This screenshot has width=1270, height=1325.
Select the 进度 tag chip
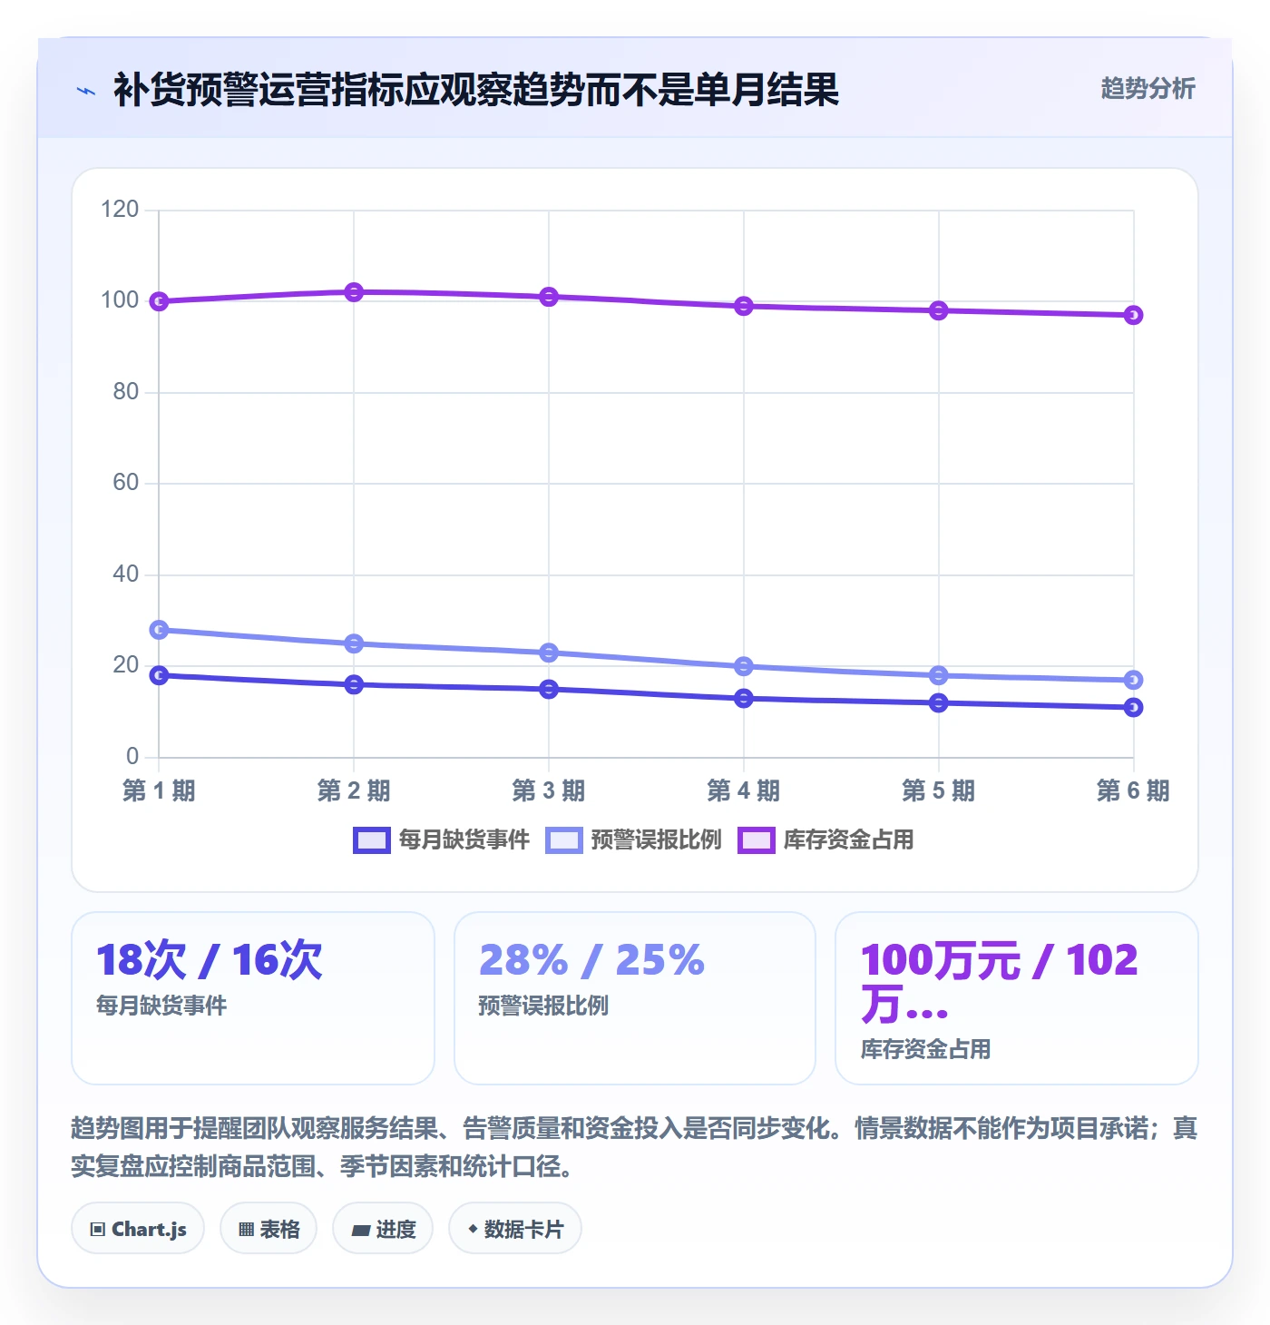coord(383,1229)
